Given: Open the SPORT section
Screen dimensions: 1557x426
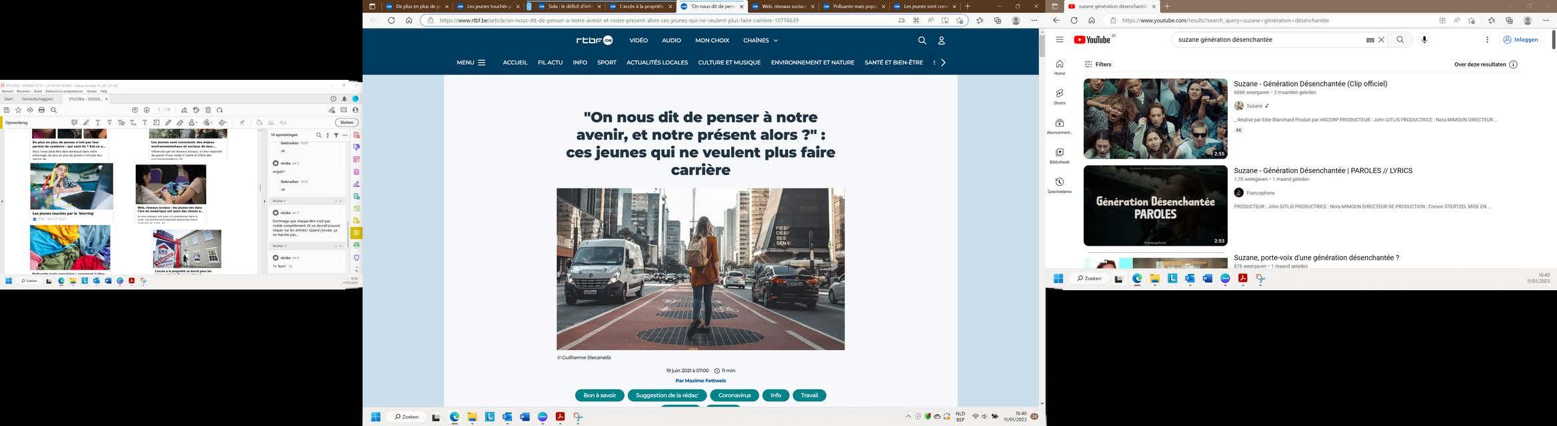Looking at the screenshot, I should (607, 63).
